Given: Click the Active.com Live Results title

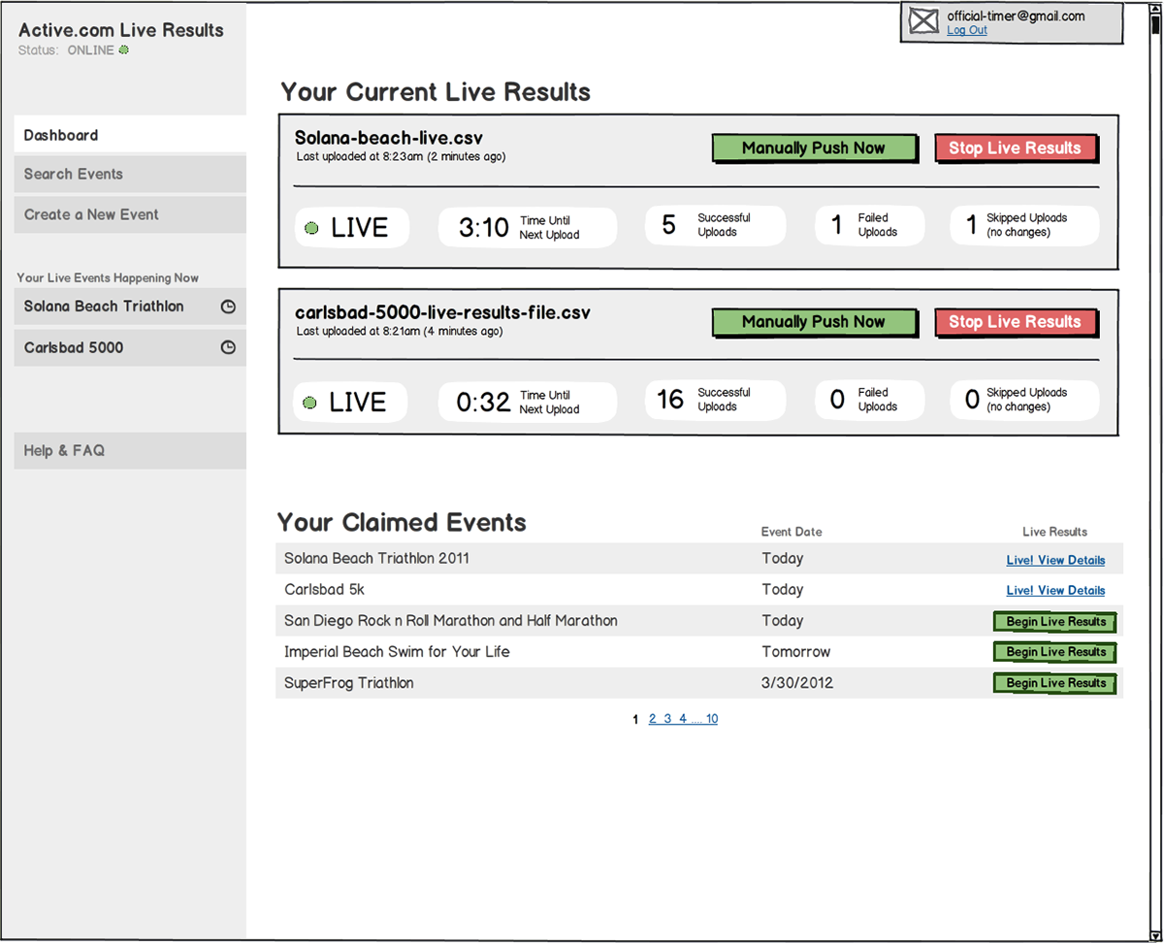Looking at the screenshot, I should 121,30.
